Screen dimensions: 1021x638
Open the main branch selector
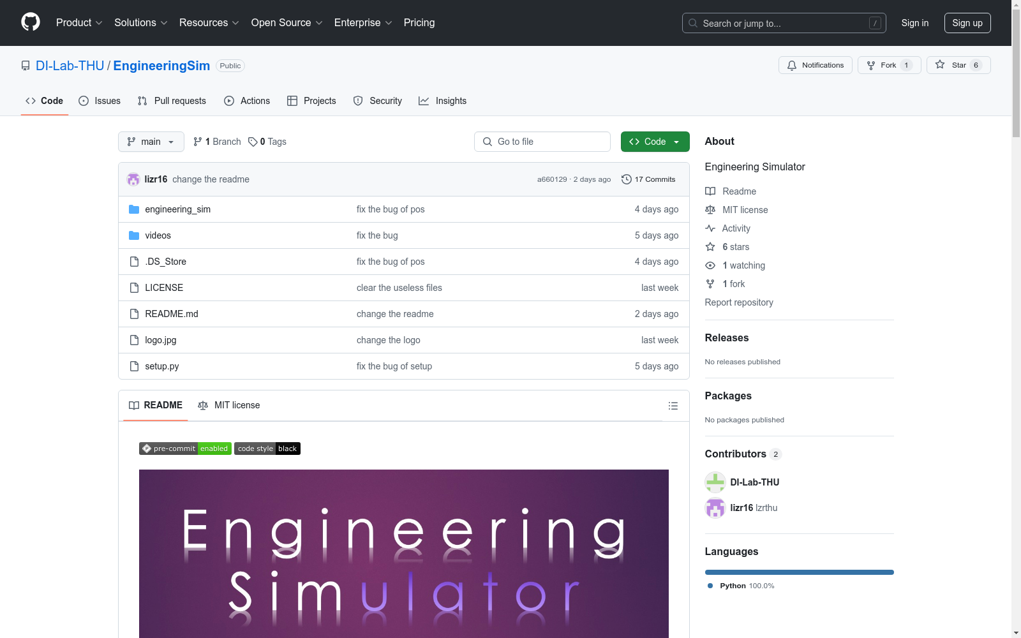151,142
